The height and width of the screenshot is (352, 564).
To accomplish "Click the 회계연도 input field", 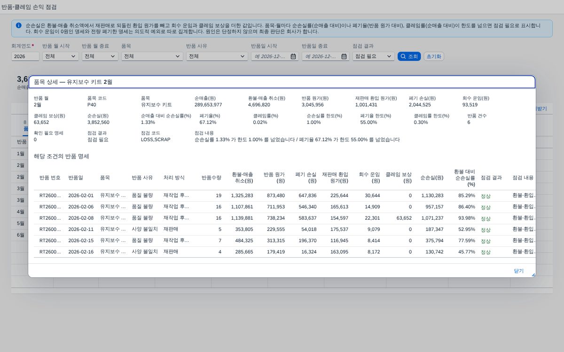I will (x=25, y=56).
